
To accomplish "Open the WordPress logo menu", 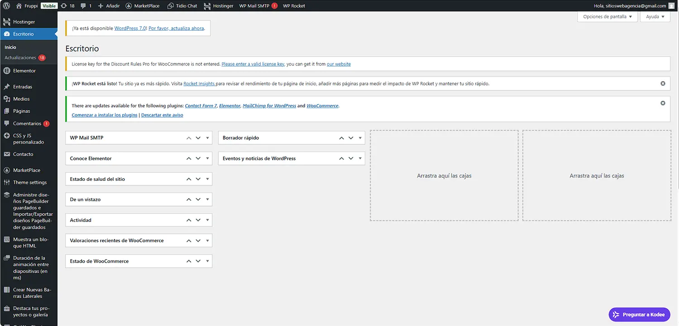I will pyautogui.click(x=6, y=6).
